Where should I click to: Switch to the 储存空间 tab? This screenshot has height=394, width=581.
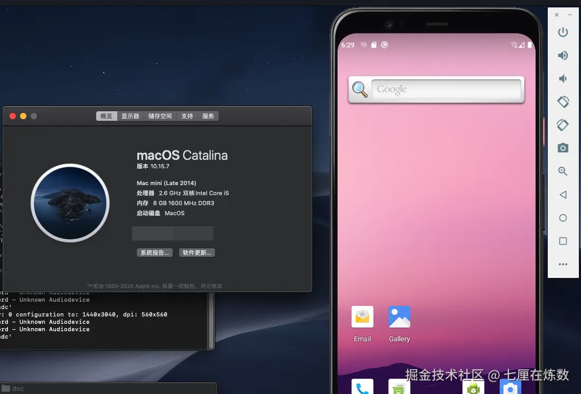coord(160,116)
